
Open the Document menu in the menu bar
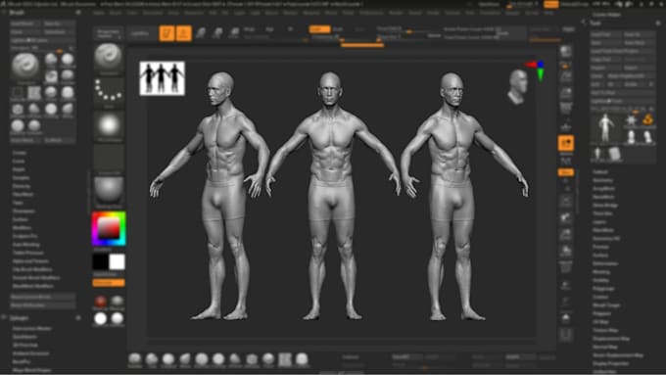point(153,13)
